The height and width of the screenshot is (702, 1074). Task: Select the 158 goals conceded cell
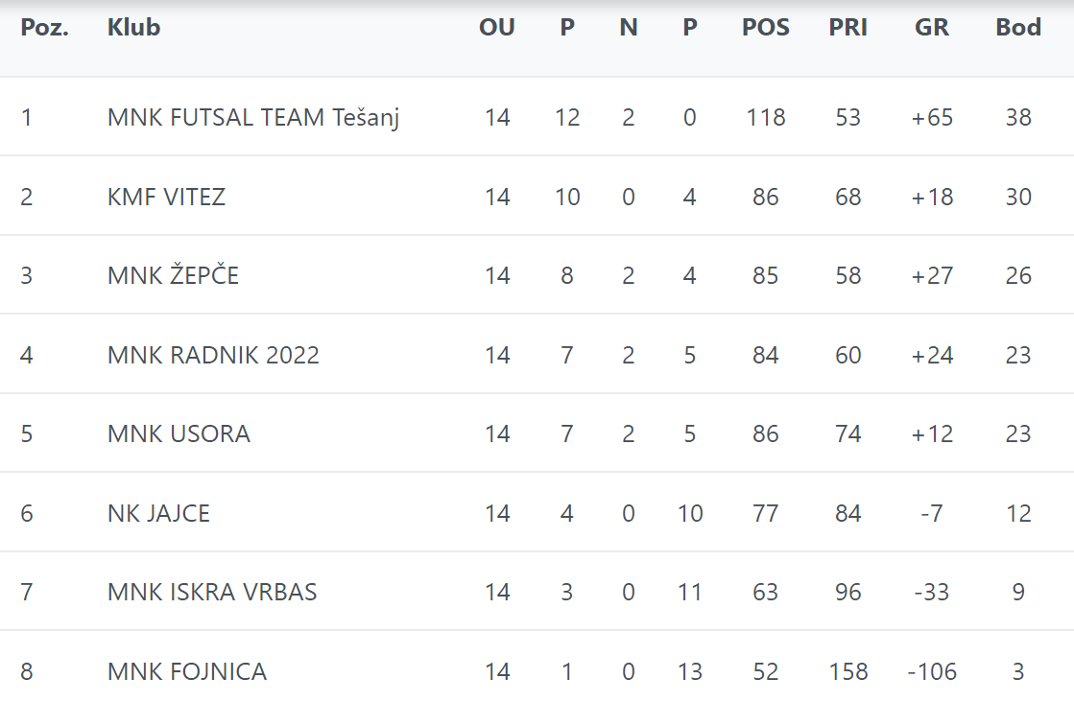[x=848, y=672]
